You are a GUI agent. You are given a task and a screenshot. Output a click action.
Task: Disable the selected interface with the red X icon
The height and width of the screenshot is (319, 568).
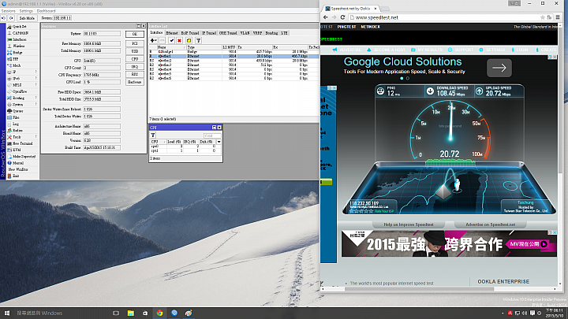tap(179, 40)
